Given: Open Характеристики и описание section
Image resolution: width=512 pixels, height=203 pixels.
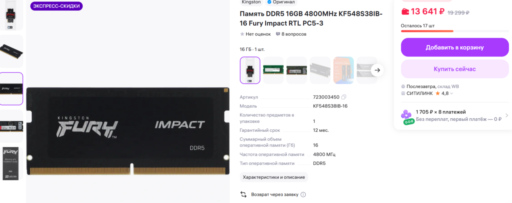Looking at the screenshot, I should (274, 177).
